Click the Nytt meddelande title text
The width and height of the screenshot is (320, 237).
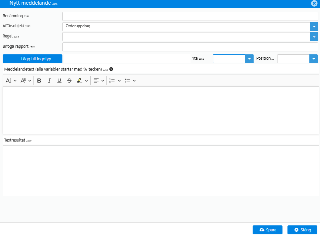(30, 3)
